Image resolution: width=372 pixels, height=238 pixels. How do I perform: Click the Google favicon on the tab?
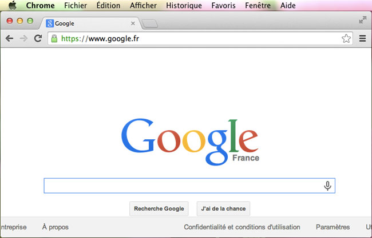(x=50, y=23)
